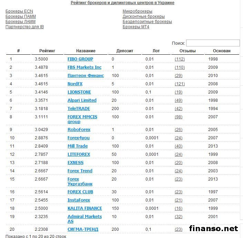243x238 pixels.
Task: Open the Брокеры ПАММ link
Action: tap(21, 17)
